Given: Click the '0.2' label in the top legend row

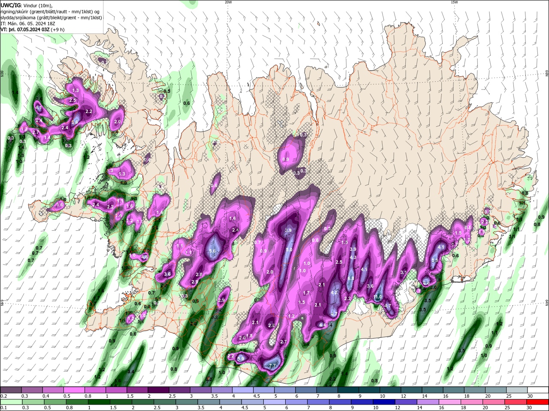Looking at the screenshot, I should click(x=4, y=396).
